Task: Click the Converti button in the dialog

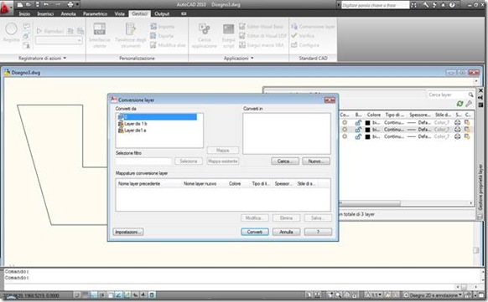Action: pos(255,232)
